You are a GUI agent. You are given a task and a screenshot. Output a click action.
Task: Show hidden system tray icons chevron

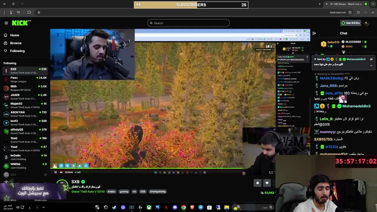coord(44,207)
